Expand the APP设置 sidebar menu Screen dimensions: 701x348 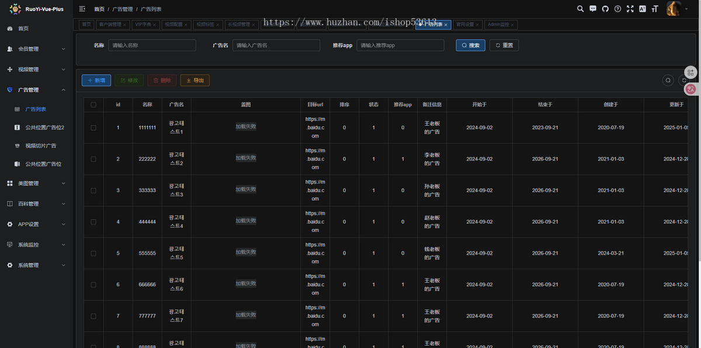pos(36,224)
